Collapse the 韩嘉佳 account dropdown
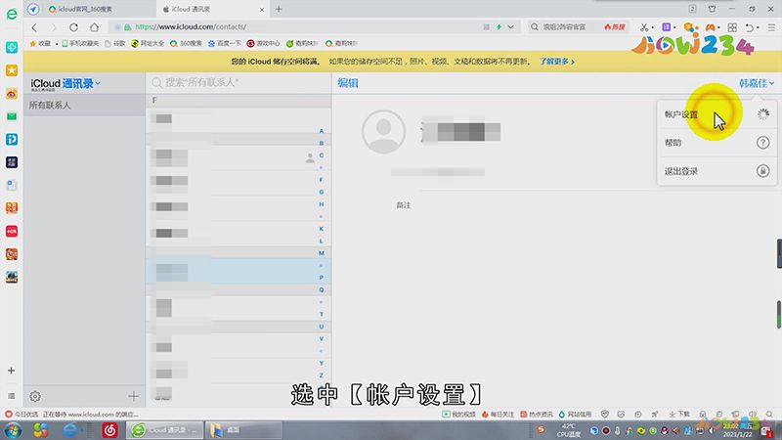The width and height of the screenshot is (782, 440). click(757, 83)
